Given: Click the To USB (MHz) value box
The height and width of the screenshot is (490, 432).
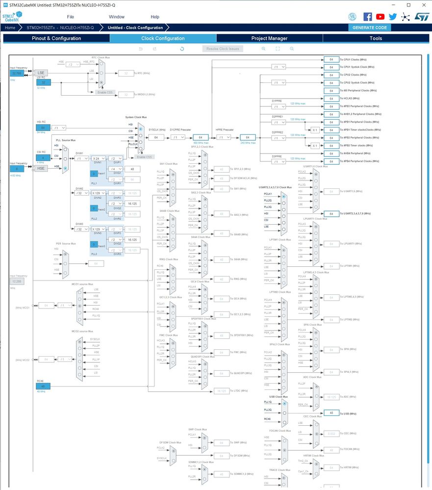Looking at the screenshot, I should tap(331, 413).
